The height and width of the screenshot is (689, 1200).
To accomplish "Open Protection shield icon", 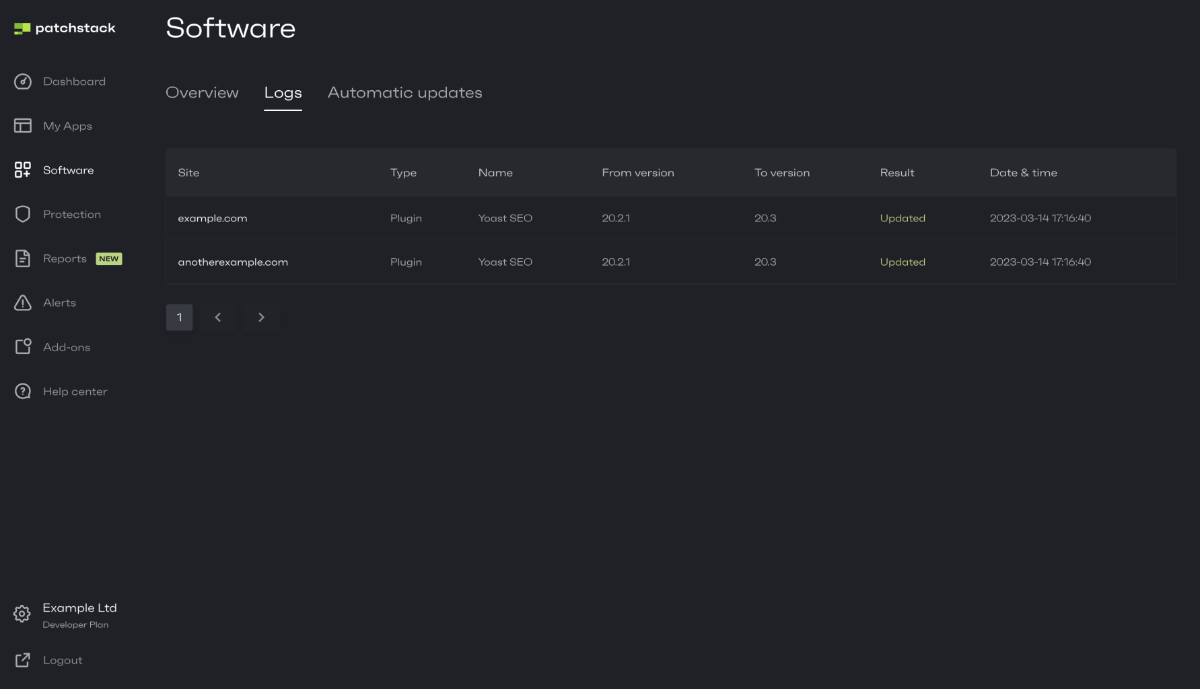I will (23, 214).
